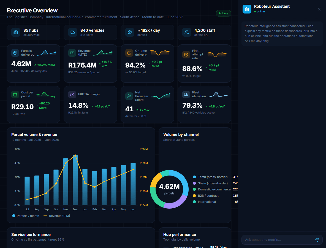Image resolution: width=326 pixels, height=248 pixels.
Task: Click the Shein (cross-border) legend swatch
Action: (x=194, y=183)
